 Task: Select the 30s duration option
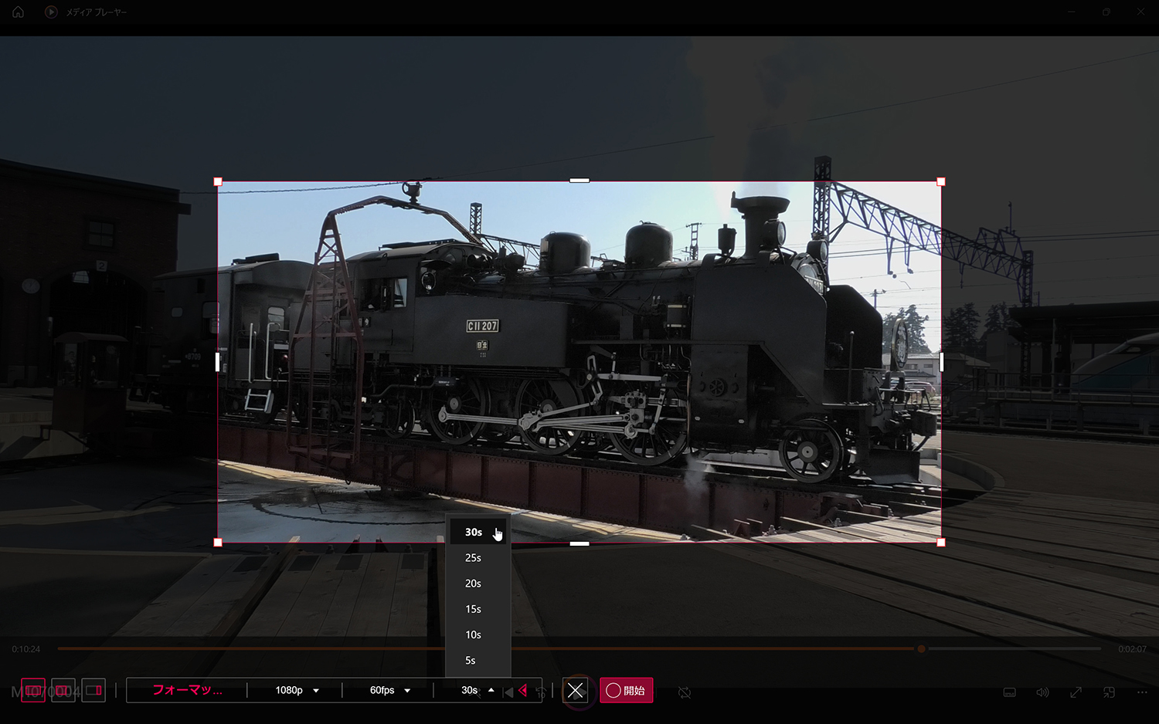tap(478, 532)
